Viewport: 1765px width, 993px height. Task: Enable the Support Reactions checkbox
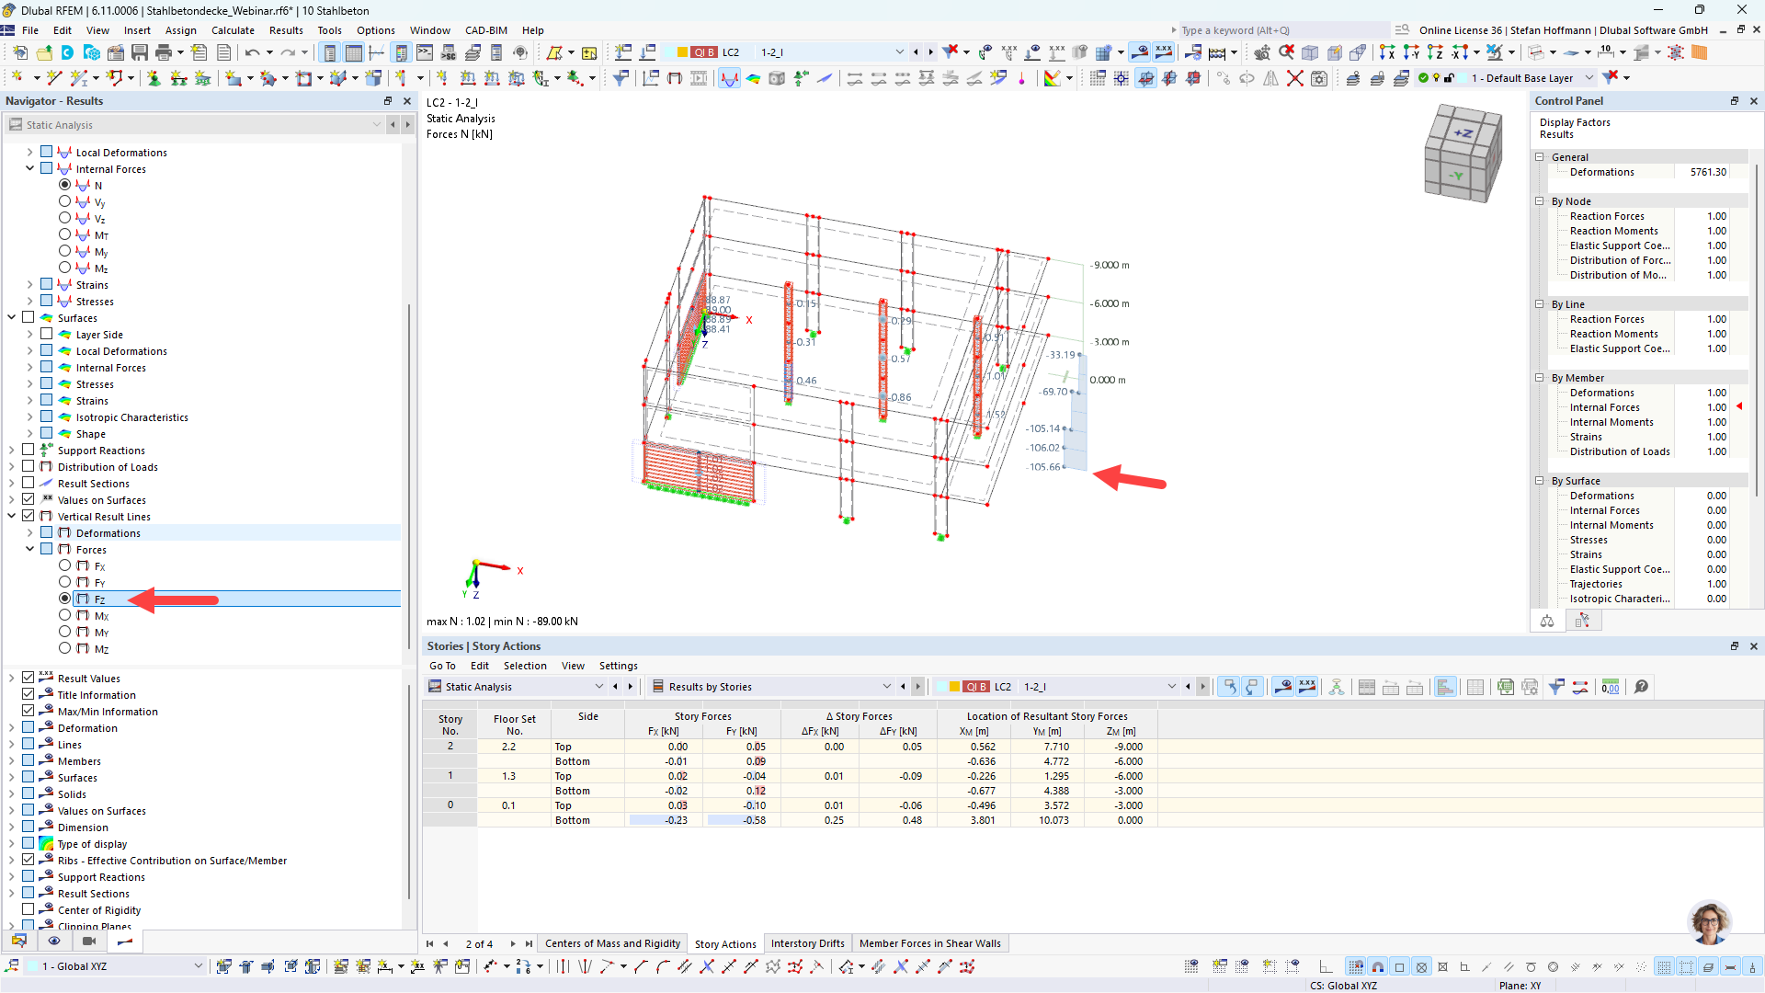[x=28, y=451]
